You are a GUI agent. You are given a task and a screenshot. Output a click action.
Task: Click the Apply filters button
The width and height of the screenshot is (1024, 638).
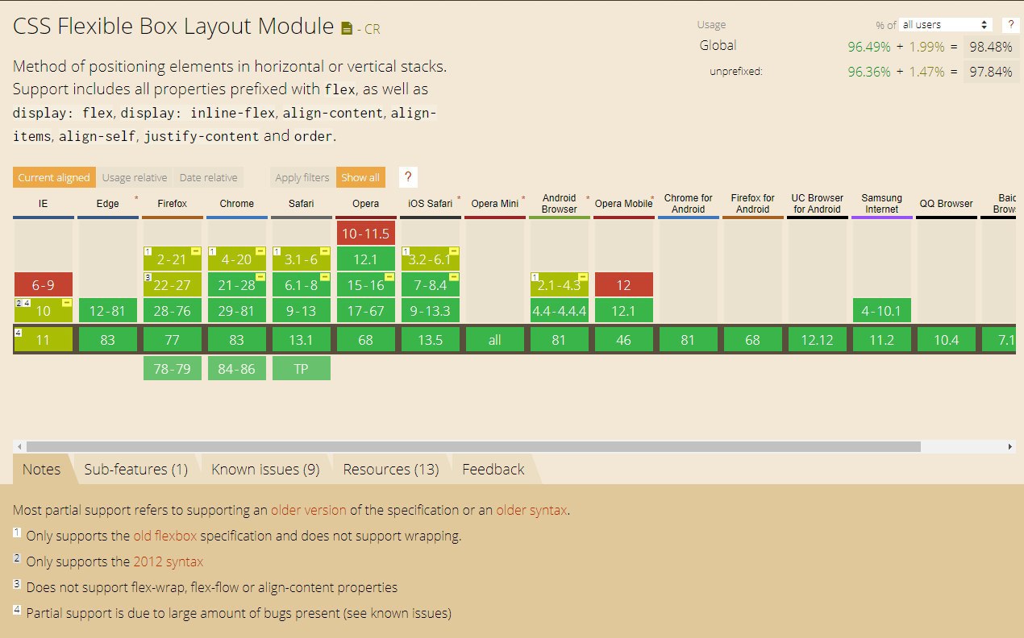[x=302, y=177]
